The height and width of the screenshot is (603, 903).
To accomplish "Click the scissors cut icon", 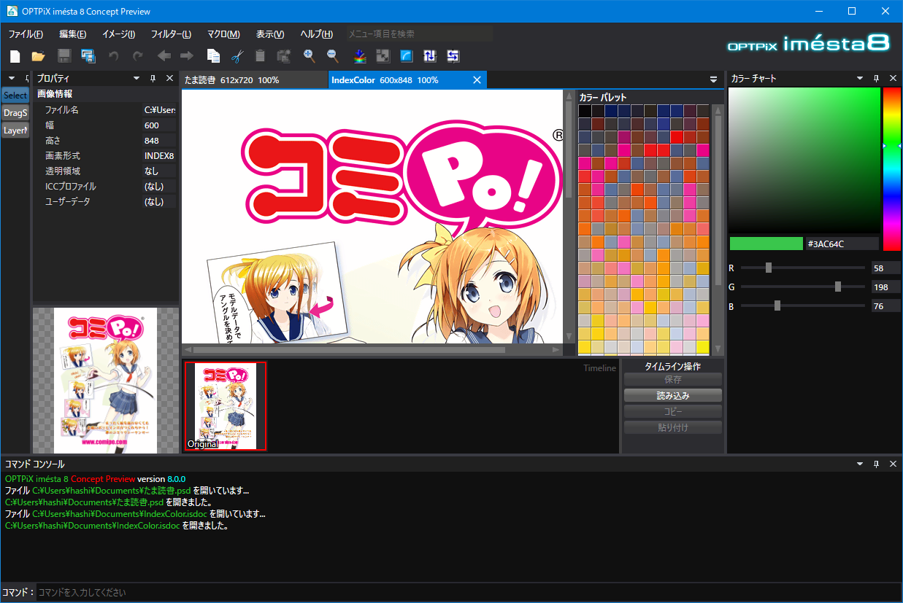I will (x=237, y=56).
